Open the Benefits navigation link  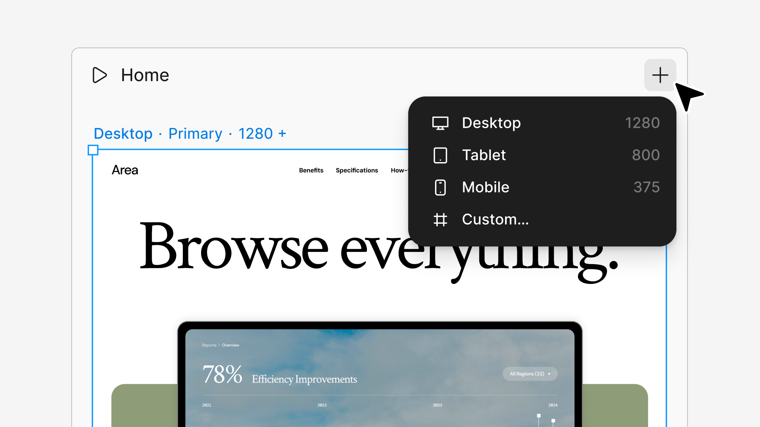tap(311, 170)
